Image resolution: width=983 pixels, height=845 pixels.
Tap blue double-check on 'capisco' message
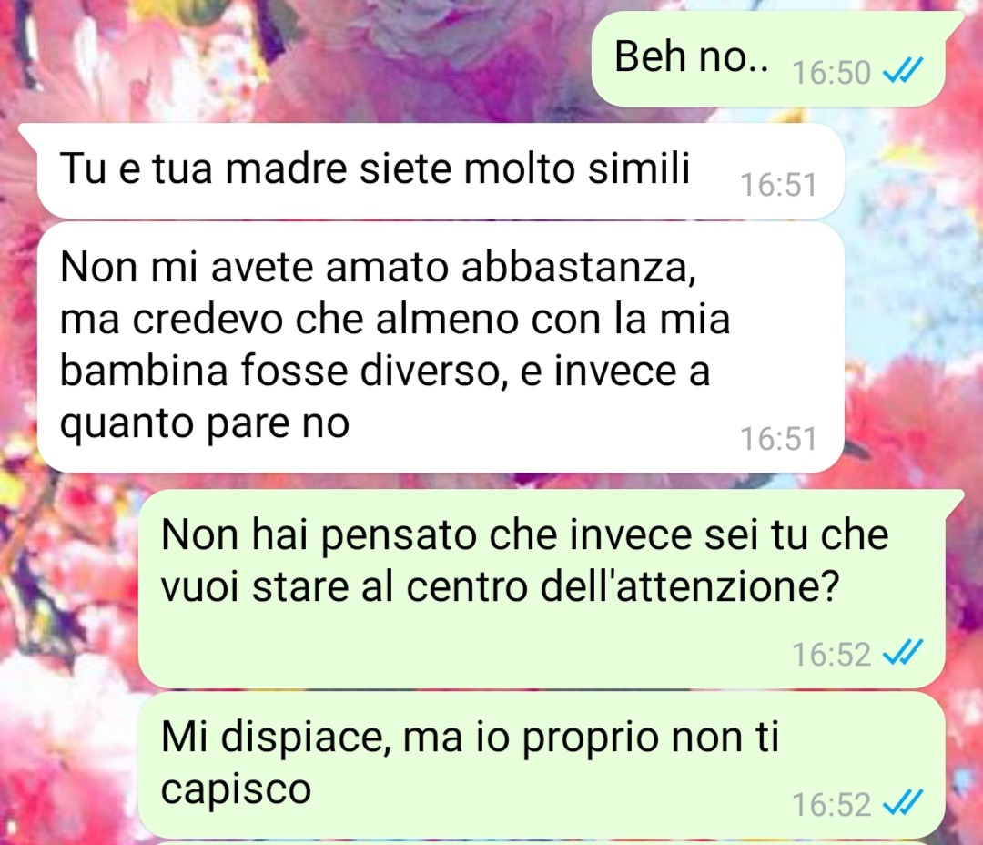902,802
